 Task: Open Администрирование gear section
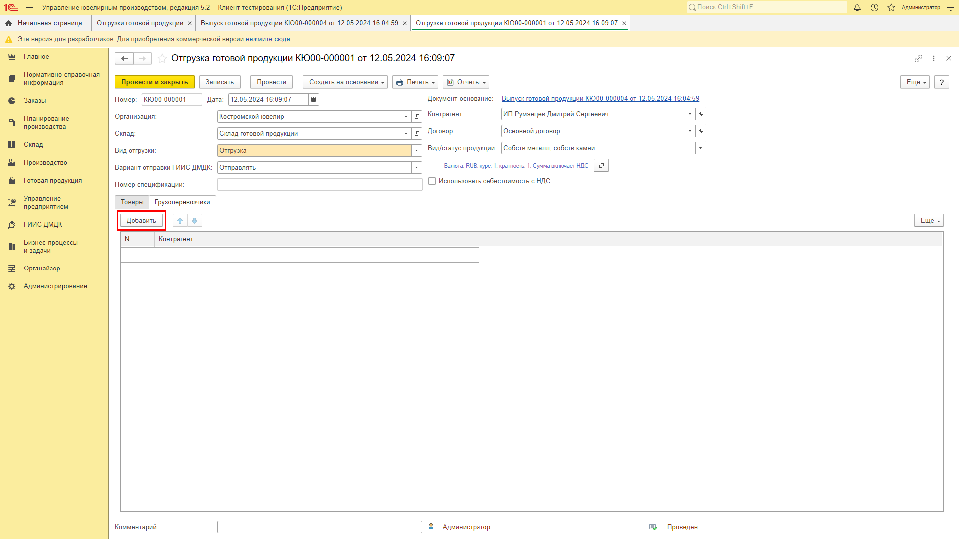click(x=55, y=286)
